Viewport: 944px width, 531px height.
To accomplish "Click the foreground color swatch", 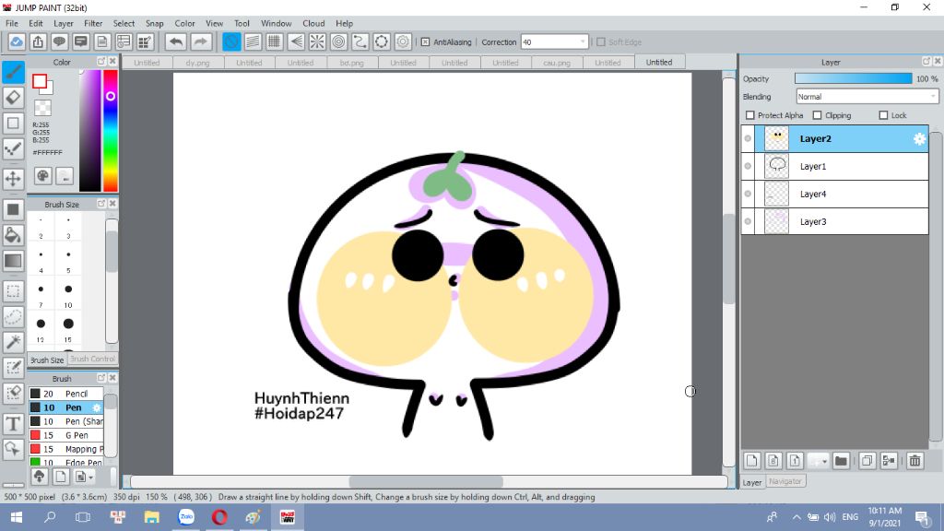I will [x=40, y=81].
